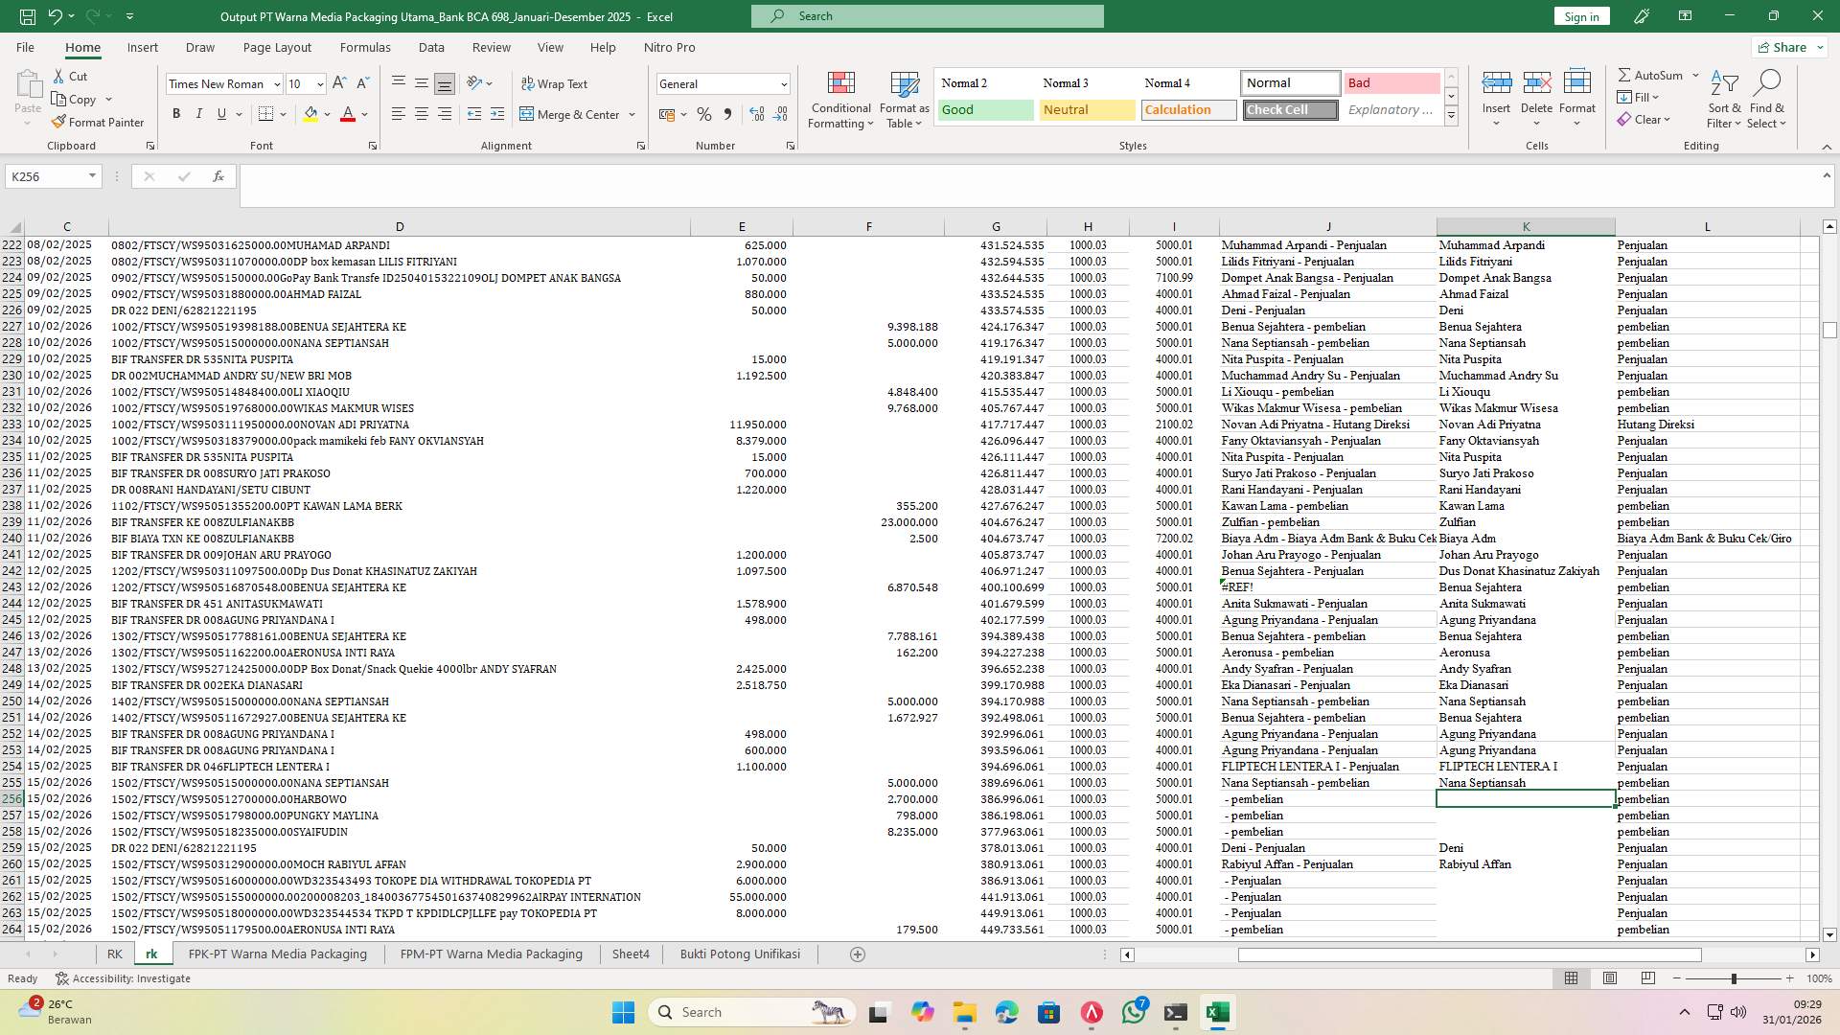This screenshot has width=1840, height=1035.
Task: Click the Comma Style icon
Action: point(728,114)
